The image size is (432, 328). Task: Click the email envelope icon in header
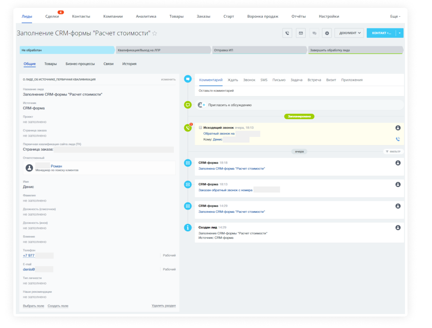(301, 33)
